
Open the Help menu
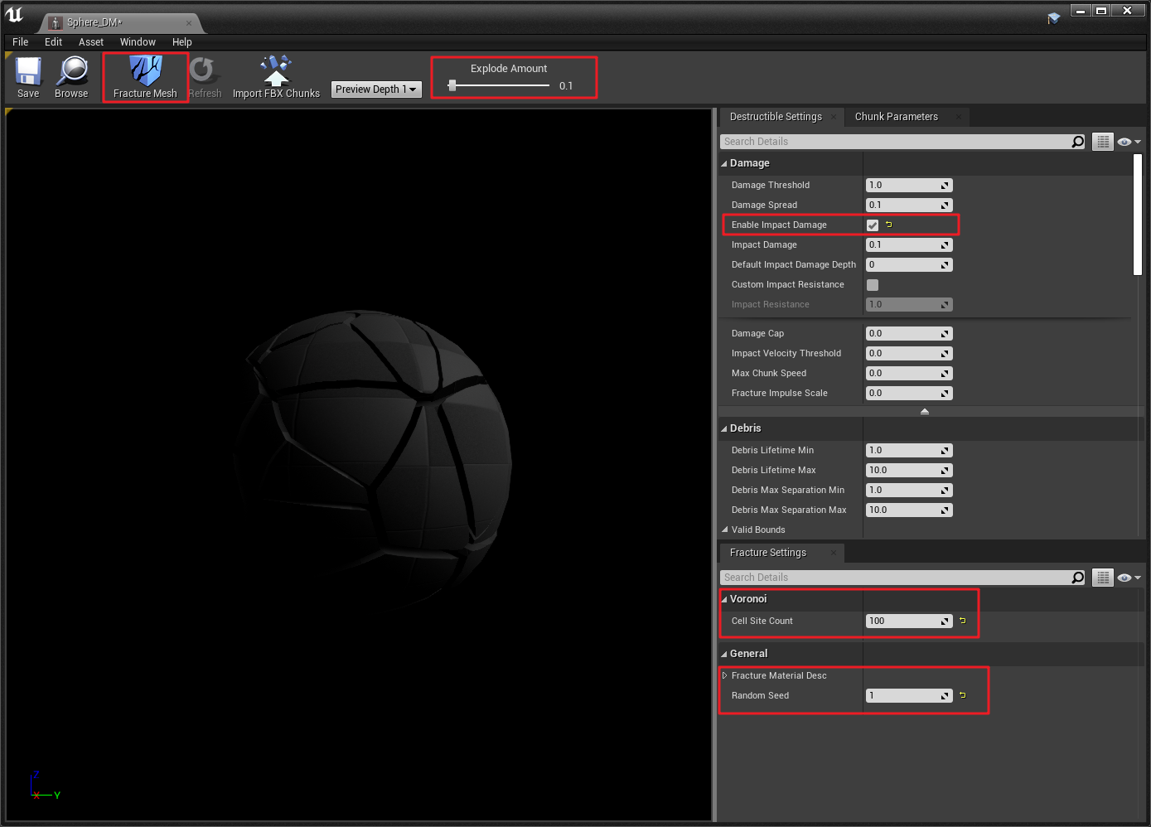pyautogui.click(x=182, y=42)
